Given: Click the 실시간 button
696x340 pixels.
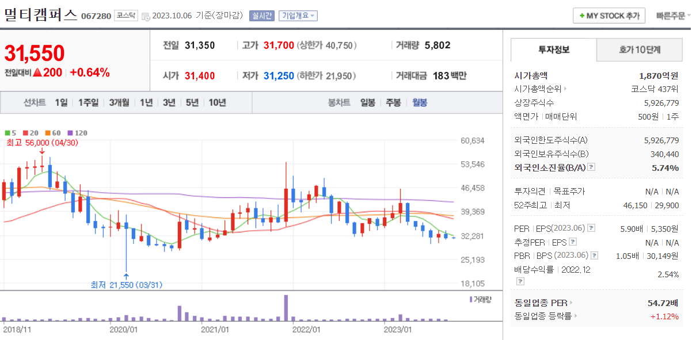Looking at the screenshot, I should click(261, 16).
